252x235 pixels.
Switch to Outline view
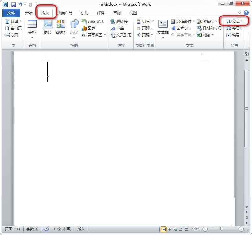click(181, 229)
